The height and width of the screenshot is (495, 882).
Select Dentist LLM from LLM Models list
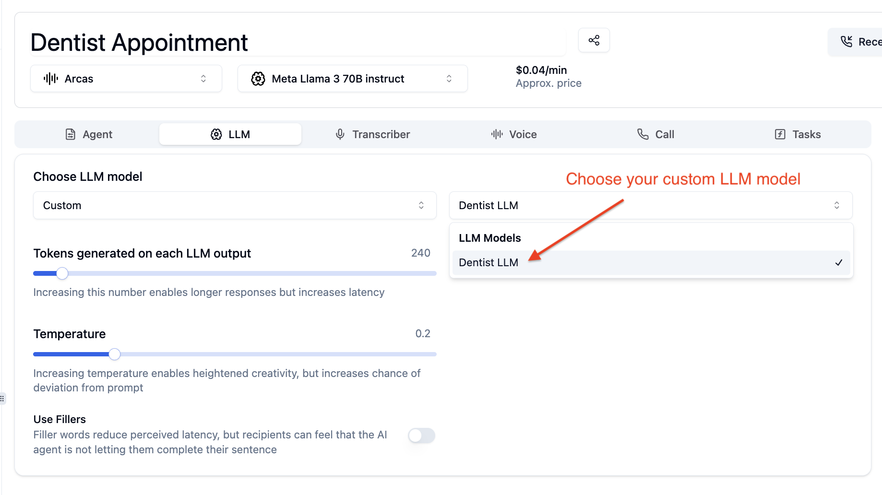coord(651,262)
